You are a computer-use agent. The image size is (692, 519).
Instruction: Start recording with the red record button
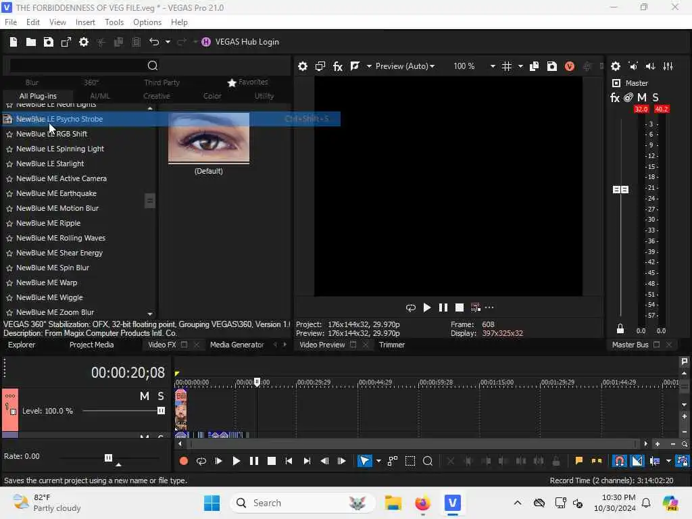coord(184,461)
